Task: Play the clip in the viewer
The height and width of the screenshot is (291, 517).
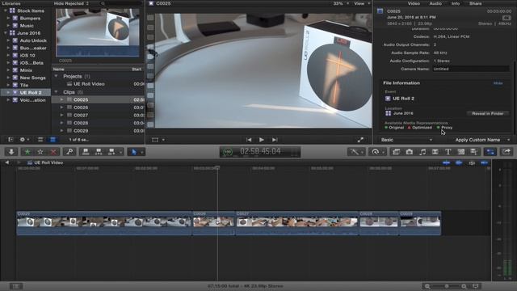Action: coord(262,140)
